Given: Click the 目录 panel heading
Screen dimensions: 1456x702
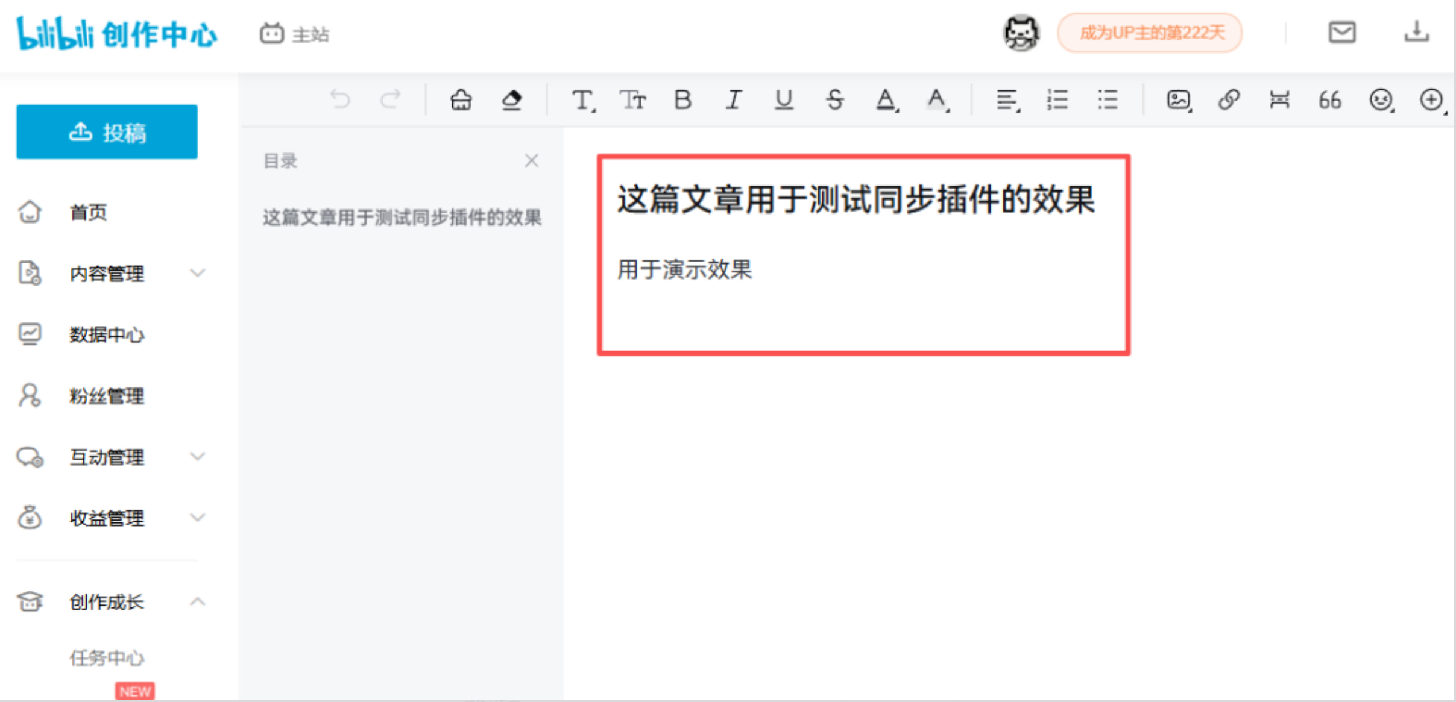Looking at the screenshot, I should 280,161.
